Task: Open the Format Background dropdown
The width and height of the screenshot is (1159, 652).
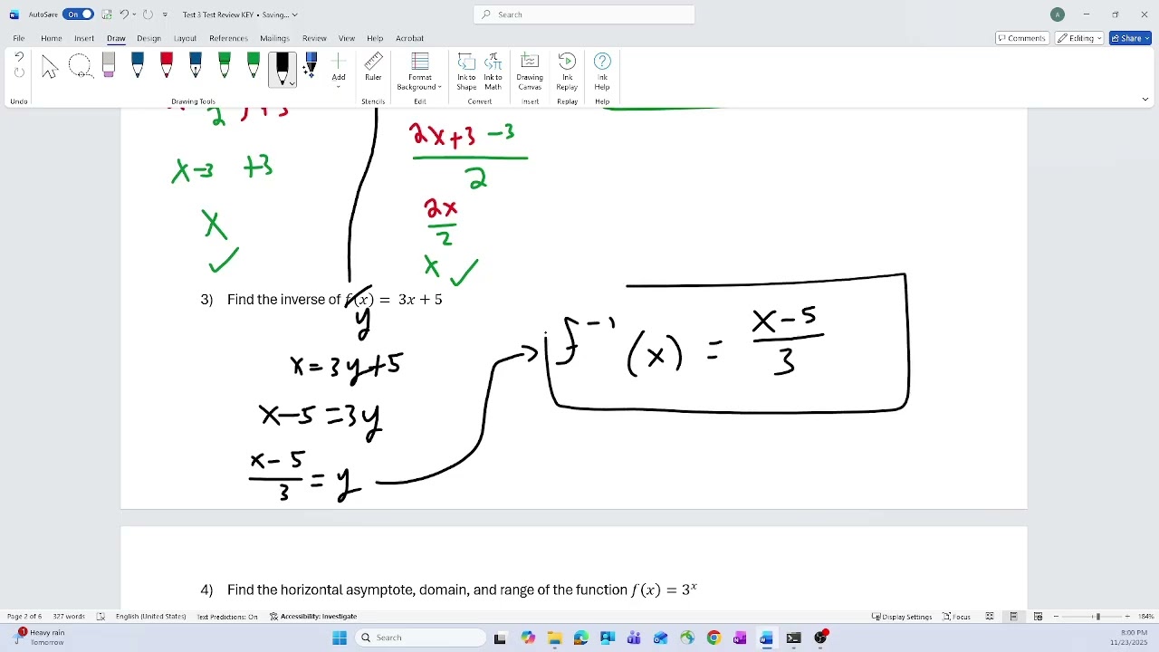Action: (x=419, y=72)
